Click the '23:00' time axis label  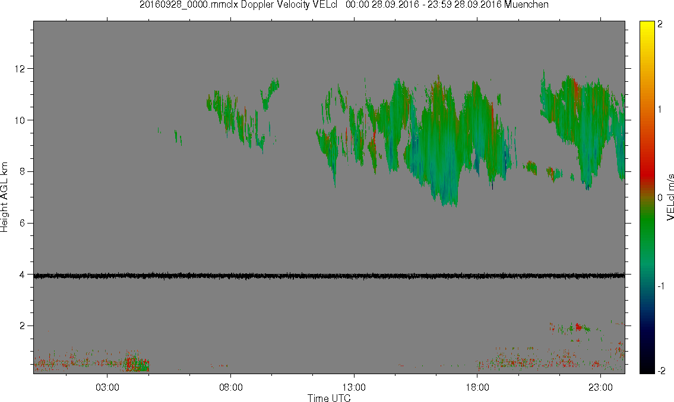coord(600,387)
